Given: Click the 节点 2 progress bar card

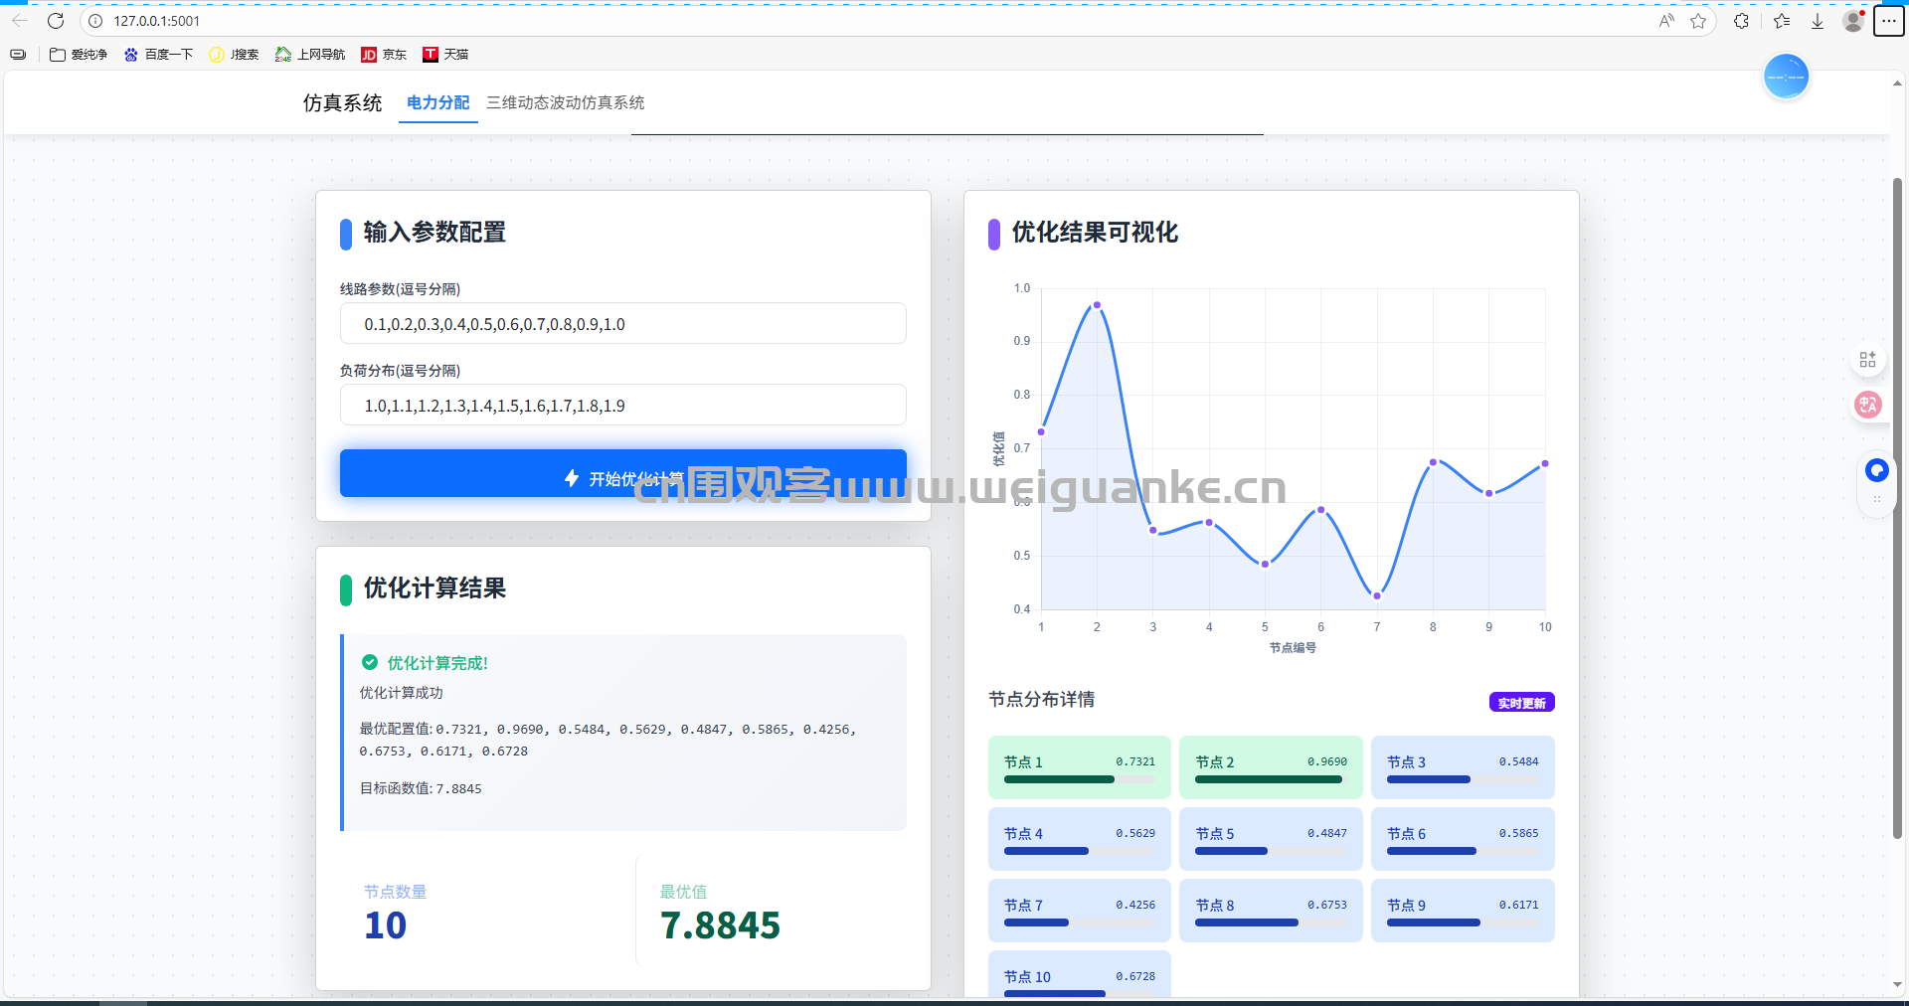Looking at the screenshot, I should click(1270, 767).
